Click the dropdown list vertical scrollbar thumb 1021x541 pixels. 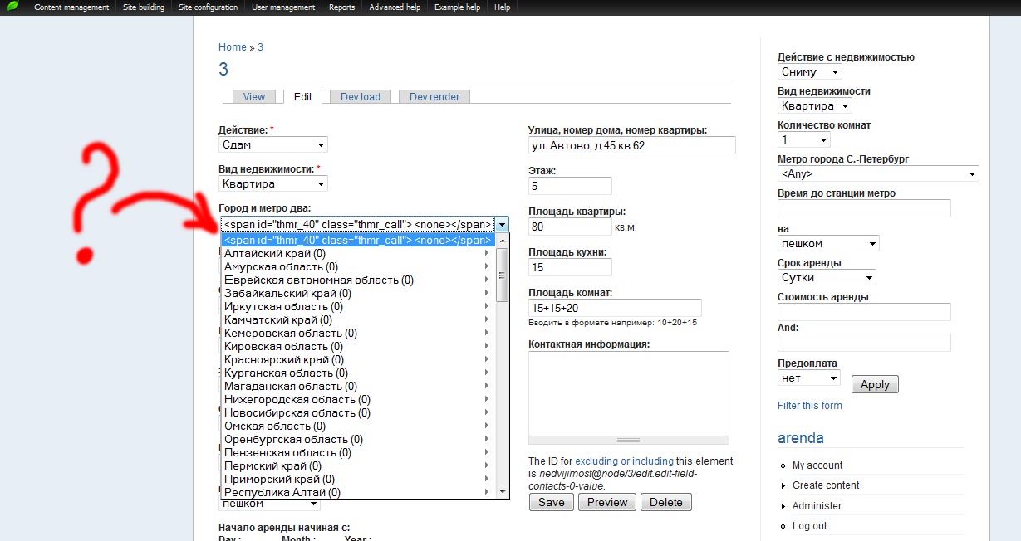pos(502,275)
